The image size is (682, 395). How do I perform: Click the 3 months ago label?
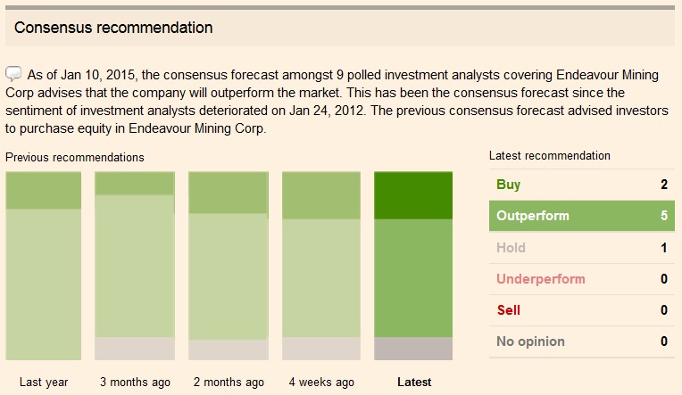134,382
